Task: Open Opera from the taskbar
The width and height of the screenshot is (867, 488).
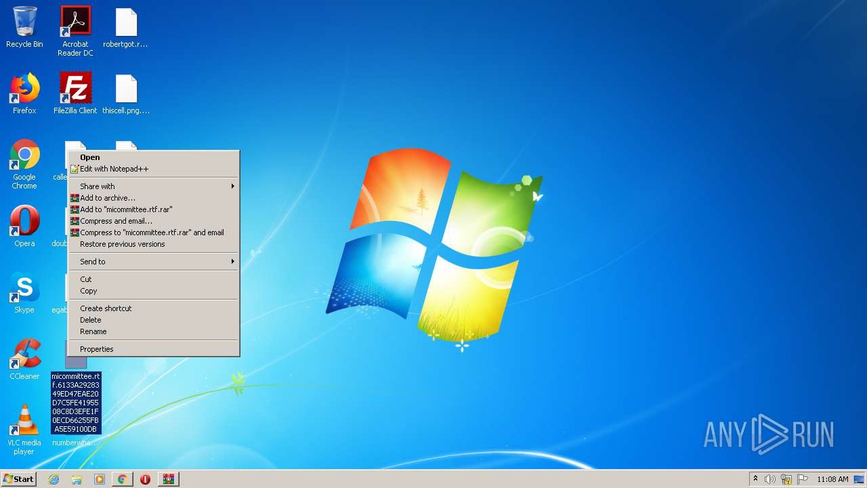Action: [145, 479]
